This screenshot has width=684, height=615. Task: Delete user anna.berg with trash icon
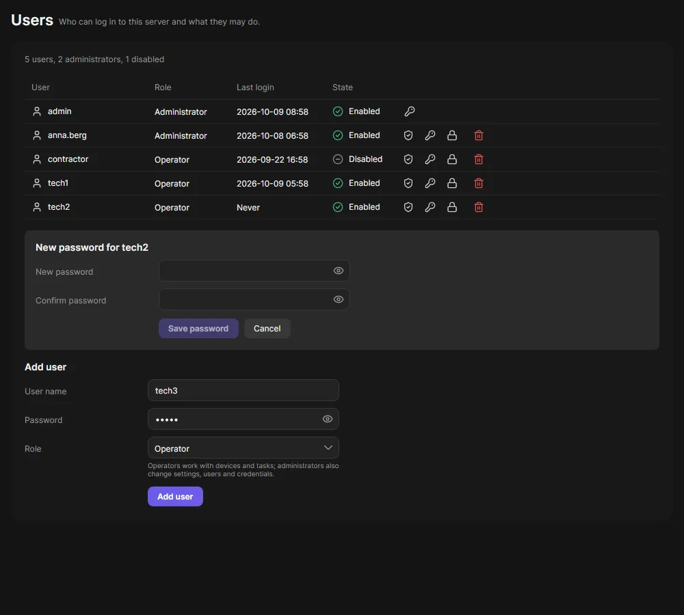(479, 135)
